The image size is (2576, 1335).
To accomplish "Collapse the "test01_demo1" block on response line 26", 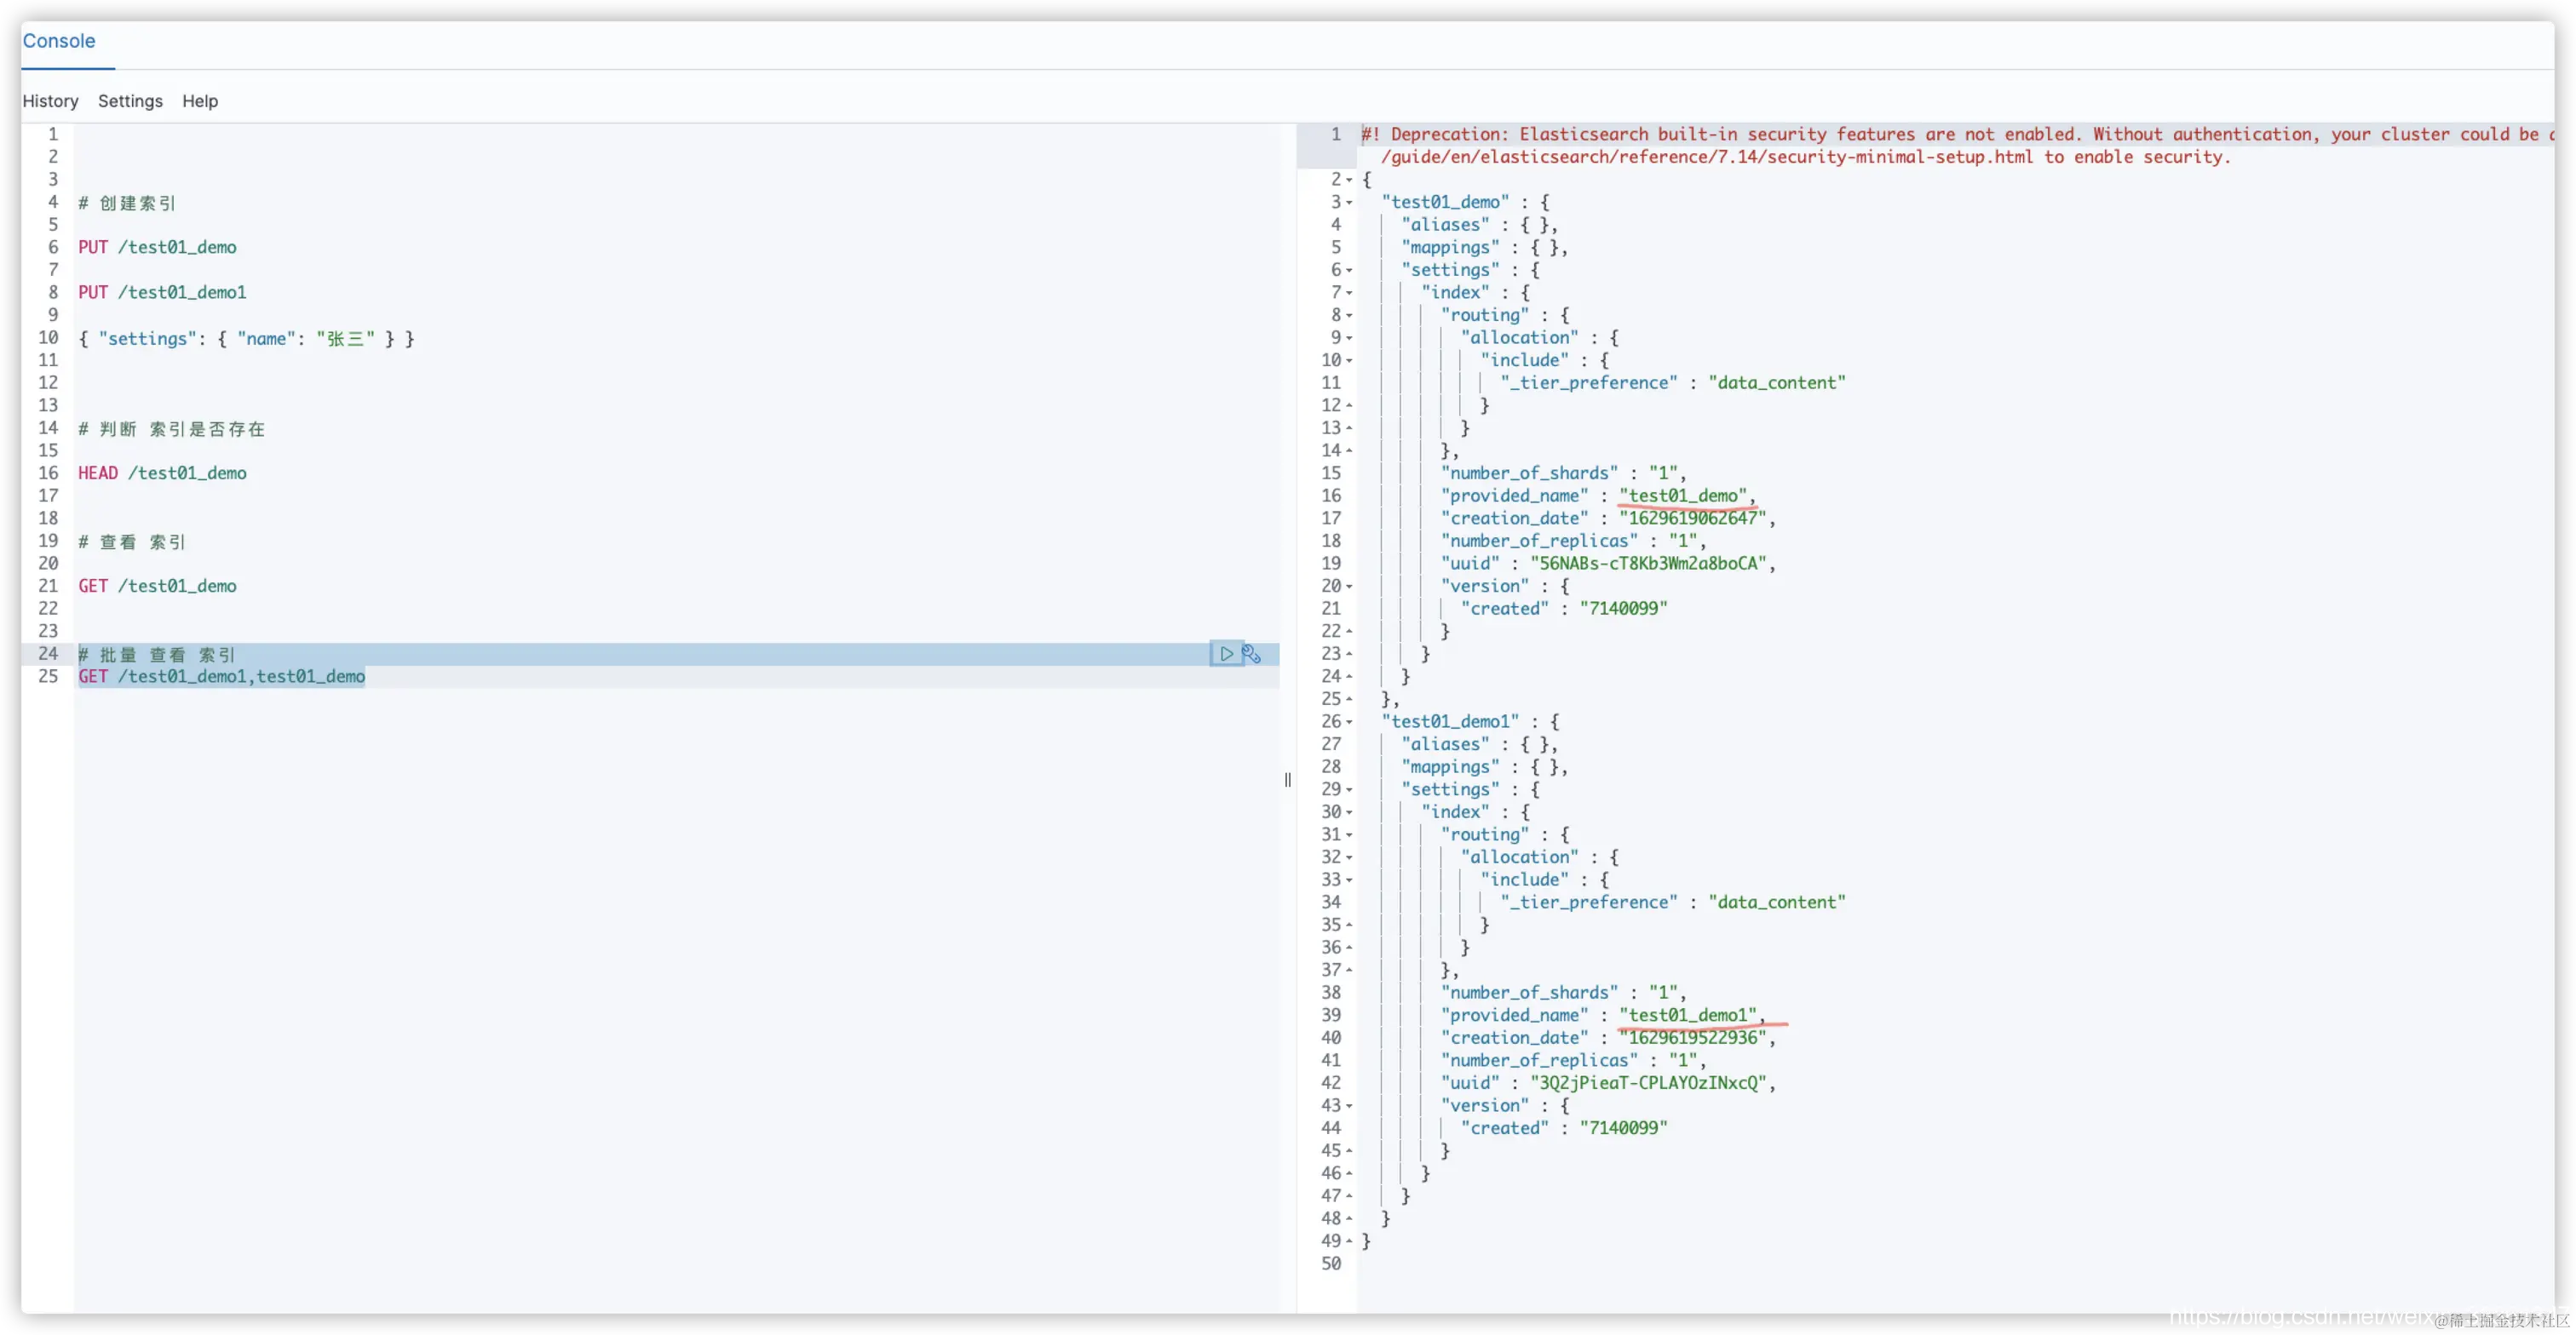I will [x=1349, y=723].
